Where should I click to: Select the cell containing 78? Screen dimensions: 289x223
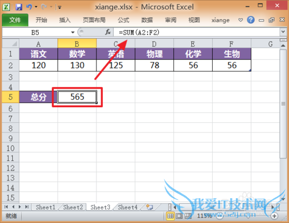tap(154, 66)
